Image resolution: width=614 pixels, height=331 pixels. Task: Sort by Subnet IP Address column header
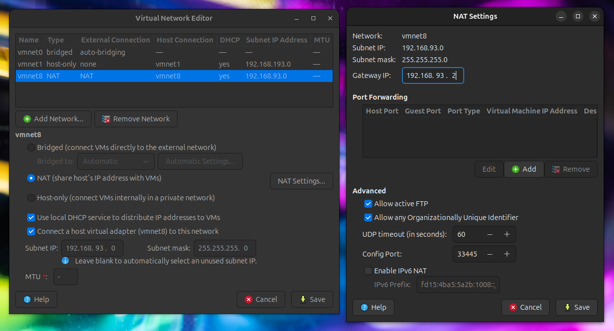(x=276, y=40)
